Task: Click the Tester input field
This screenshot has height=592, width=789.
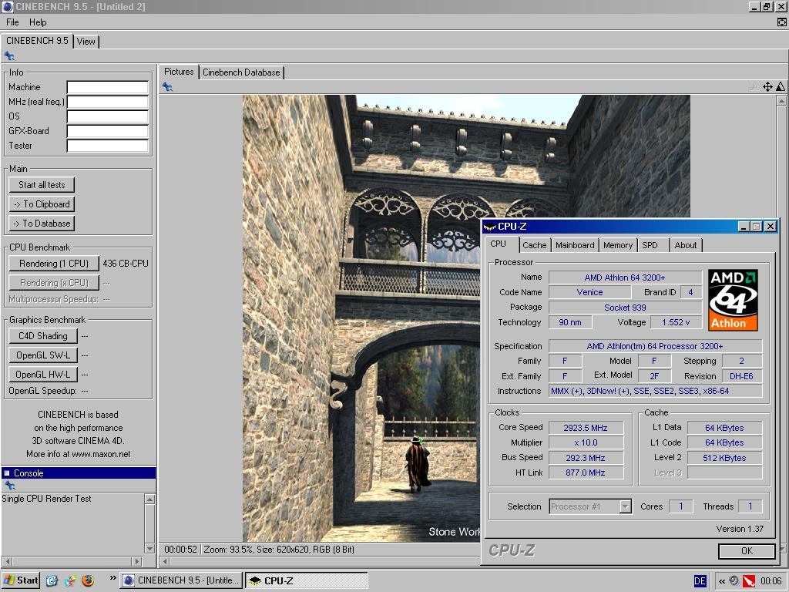Action: tap(108, 146)
